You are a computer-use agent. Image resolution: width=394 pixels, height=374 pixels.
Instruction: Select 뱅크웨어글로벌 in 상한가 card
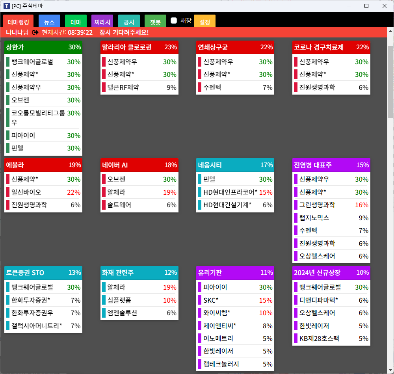[43, 62]
